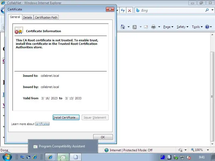This screenshot has width=215, height=161.
Task: Click the muted volume tray icon
Action: point(189,157)
